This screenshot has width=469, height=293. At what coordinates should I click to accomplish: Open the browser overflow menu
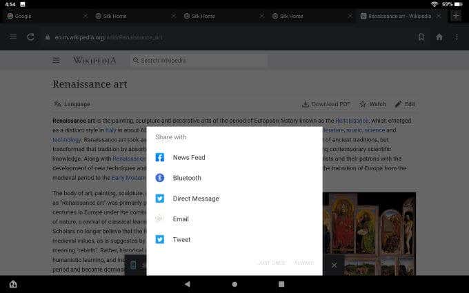[457, 37]
